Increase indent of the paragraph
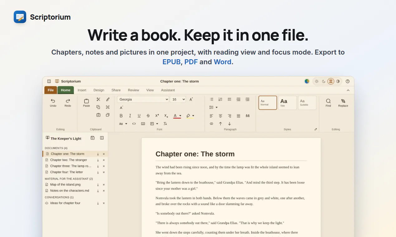 coord(248,99)
